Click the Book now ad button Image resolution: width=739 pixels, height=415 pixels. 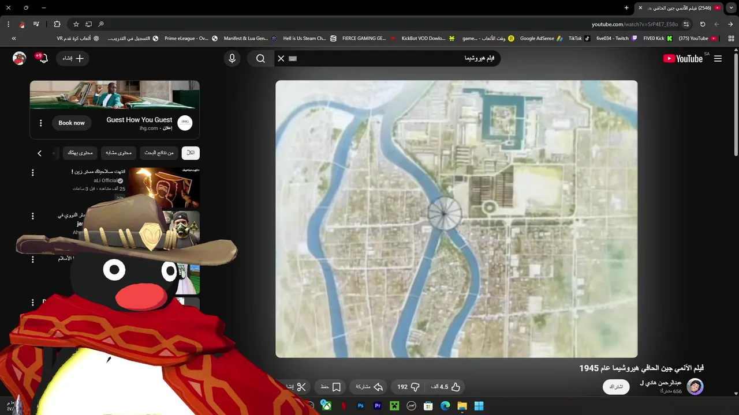point(72,123)
